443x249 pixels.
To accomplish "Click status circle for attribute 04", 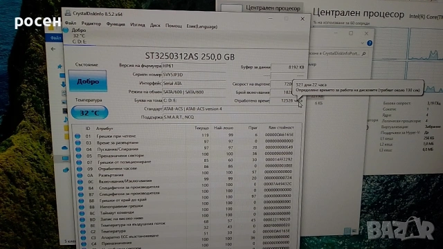I will pyautogui.click(x=78, y=149).
